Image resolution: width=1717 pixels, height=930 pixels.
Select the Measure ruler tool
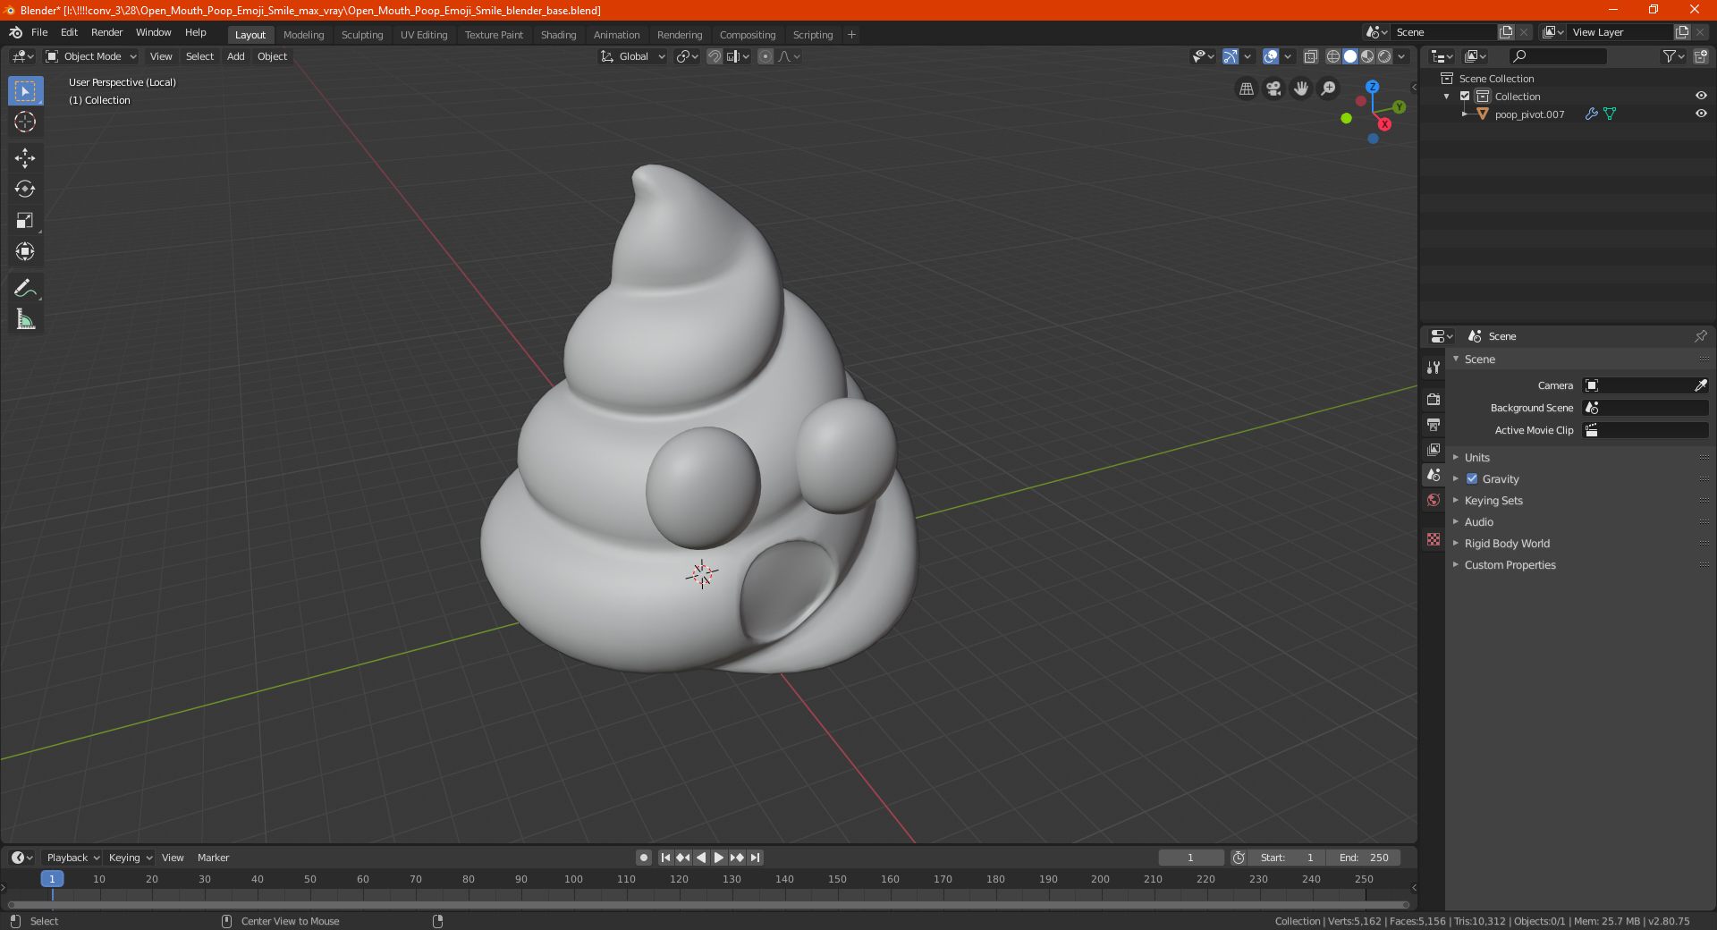click(x=25, y=319)
